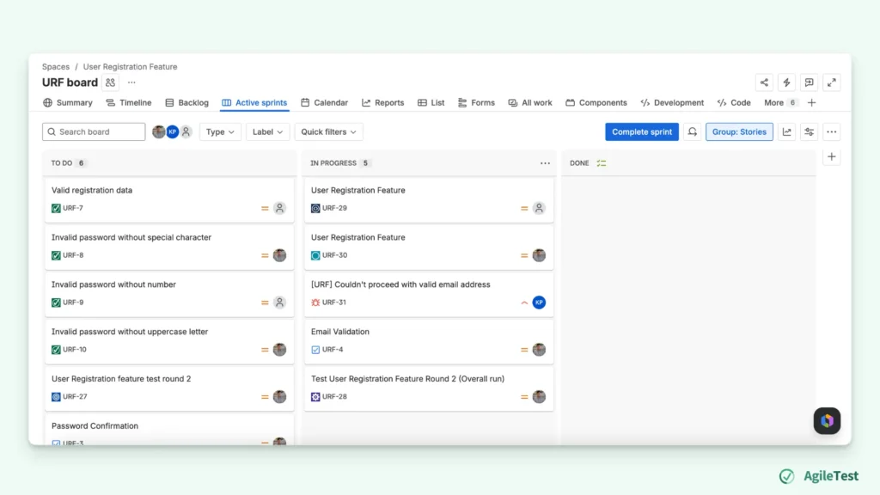Click issue type icon on URF-28
880x495 pixels.
click(x=315, y=397)
